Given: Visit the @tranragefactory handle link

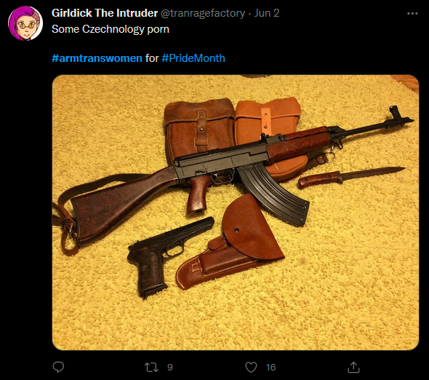Looking at the screenshot, I should click(x=203, y=13).
